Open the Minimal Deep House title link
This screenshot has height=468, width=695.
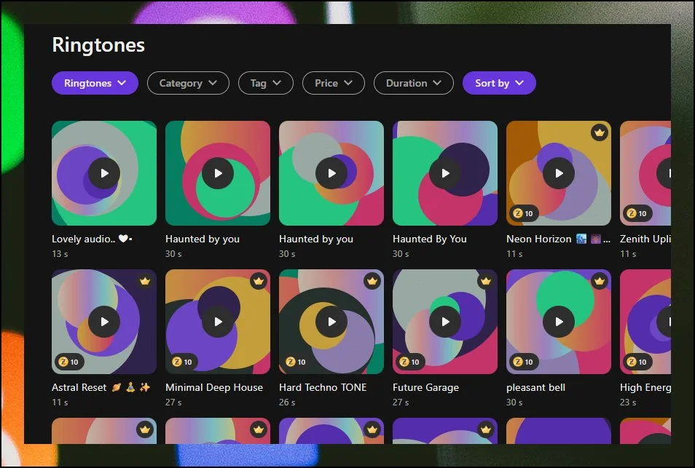pos(214,387)
